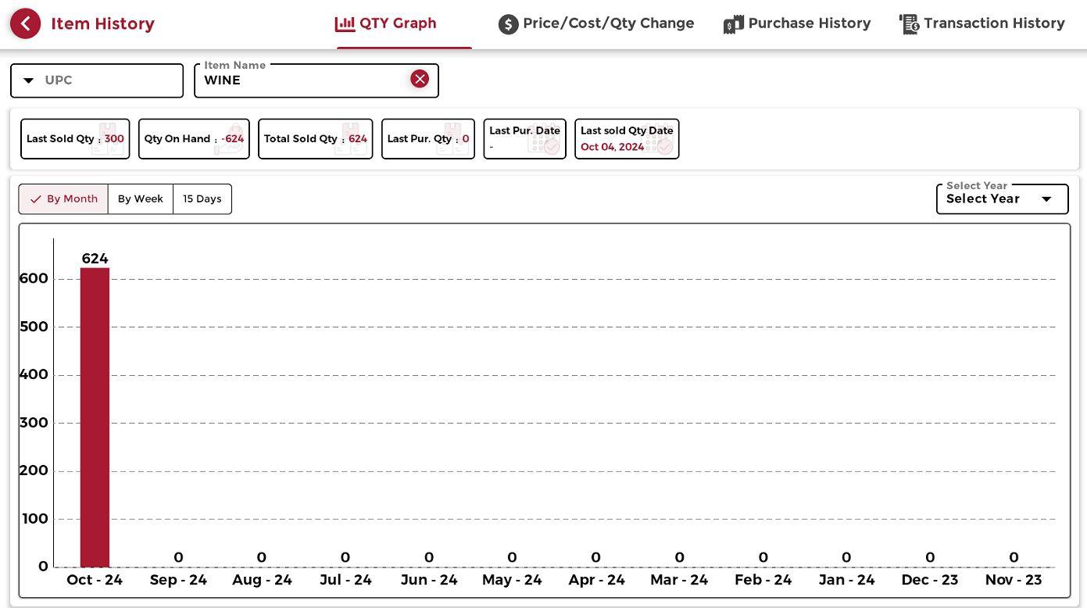
Task: Click the back arrow beside Item History
Action: [25, 24]
